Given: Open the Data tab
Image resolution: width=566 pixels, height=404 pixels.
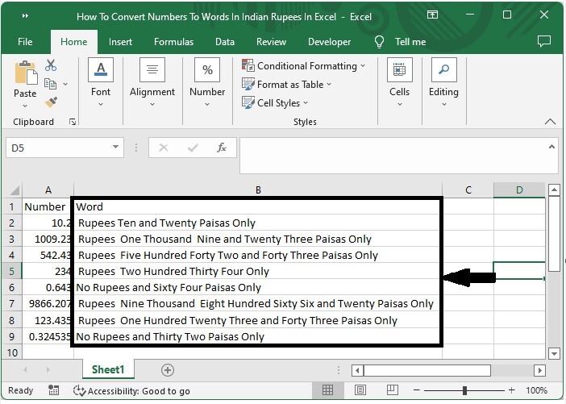Looking at the screenshot, I should tap(225, 42).
